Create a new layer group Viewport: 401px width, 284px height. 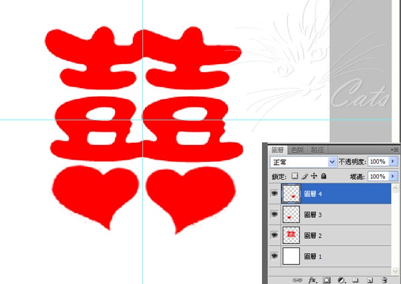(356, 279)
